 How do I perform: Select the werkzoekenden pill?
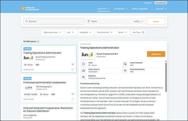tap(161, 3)
